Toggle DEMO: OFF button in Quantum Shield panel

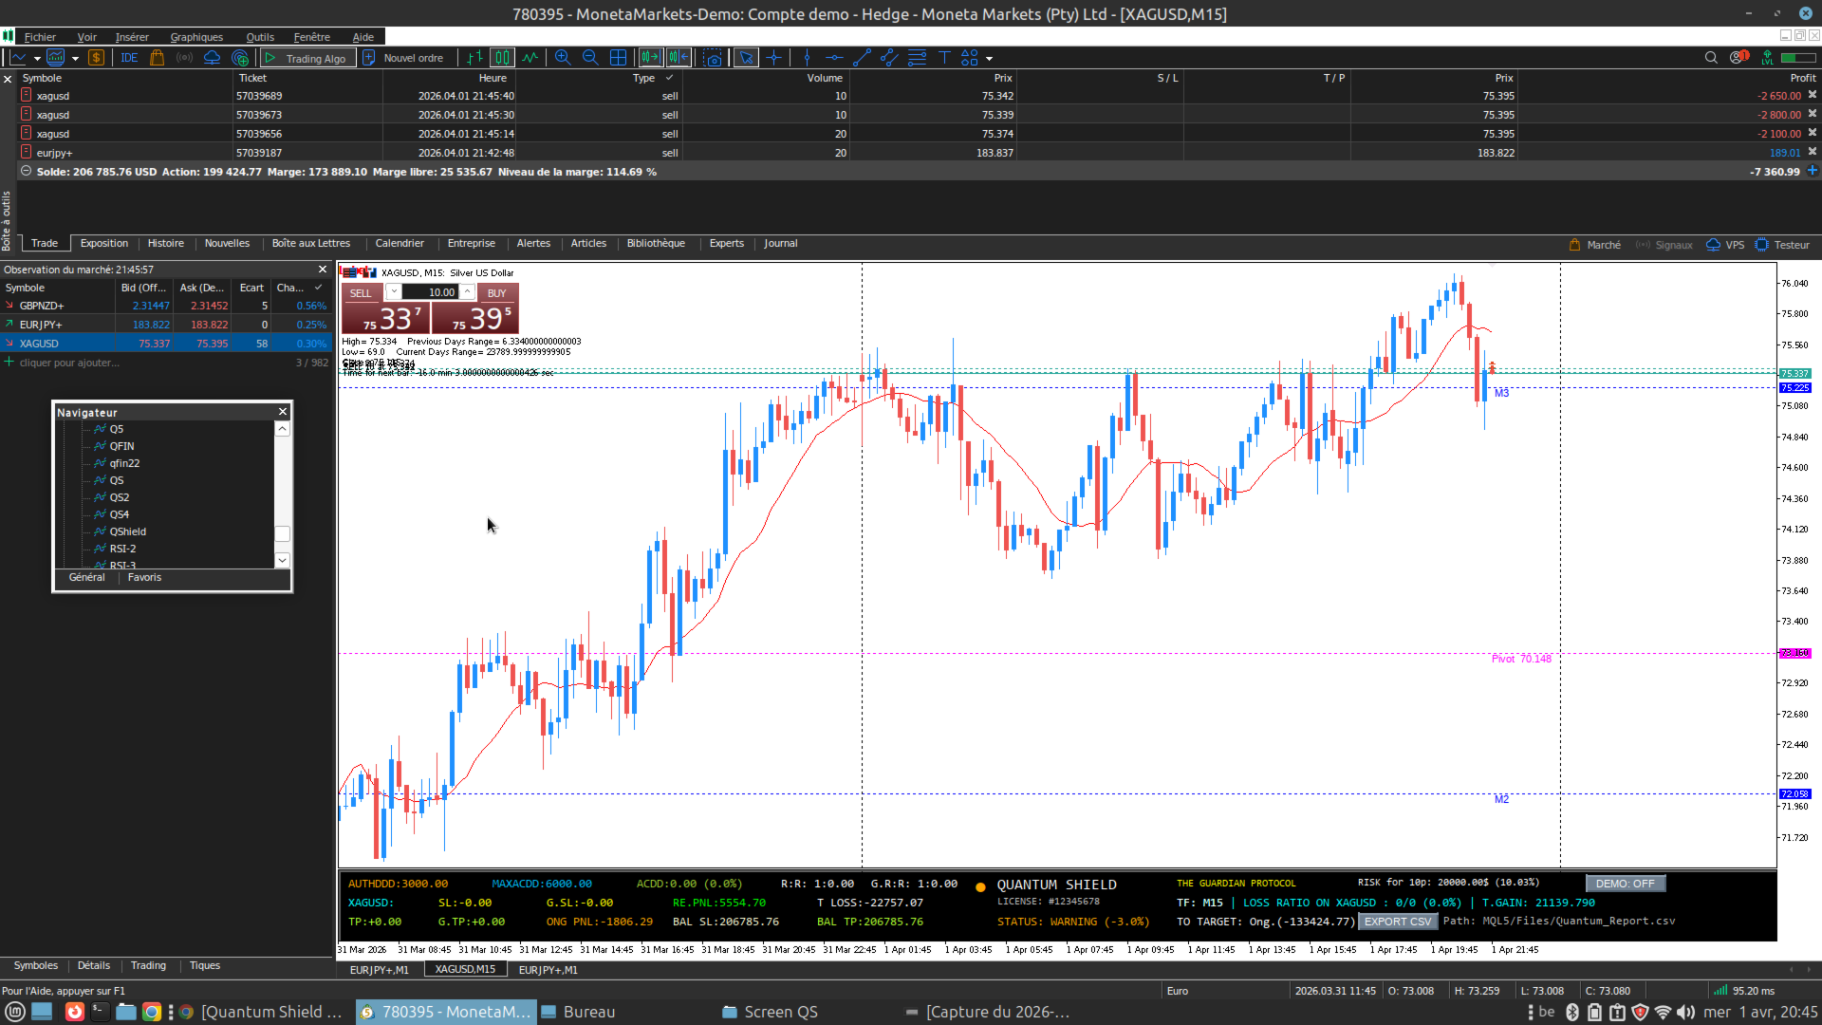pos(1625,884)
